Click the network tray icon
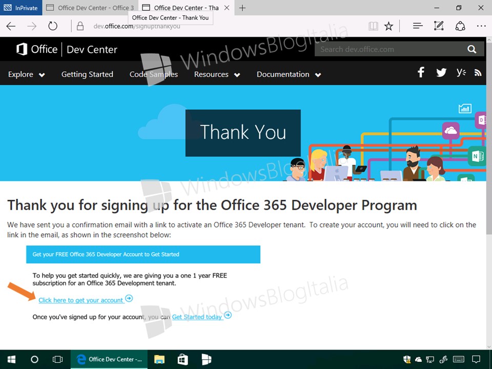The height and width of the screenshot is (369, 492). pos(430,360)
